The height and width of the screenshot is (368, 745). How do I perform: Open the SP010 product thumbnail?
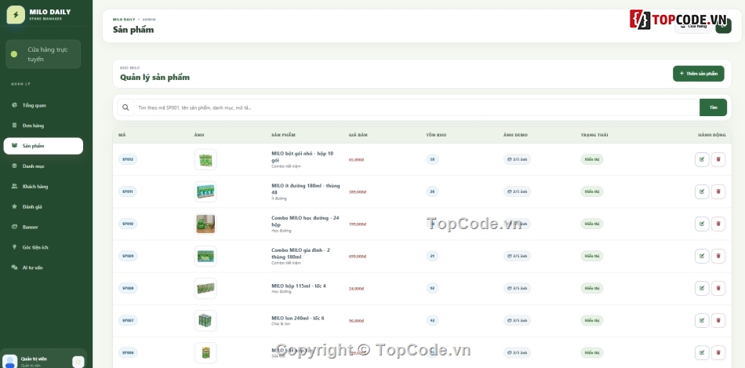[x=205, y=224]
